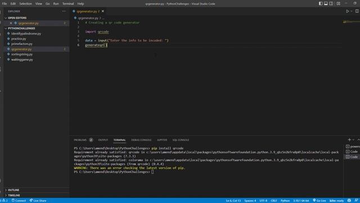Change line endings via CRLF
This screenshot has width=360, height=203.
(x=274, y=201)
